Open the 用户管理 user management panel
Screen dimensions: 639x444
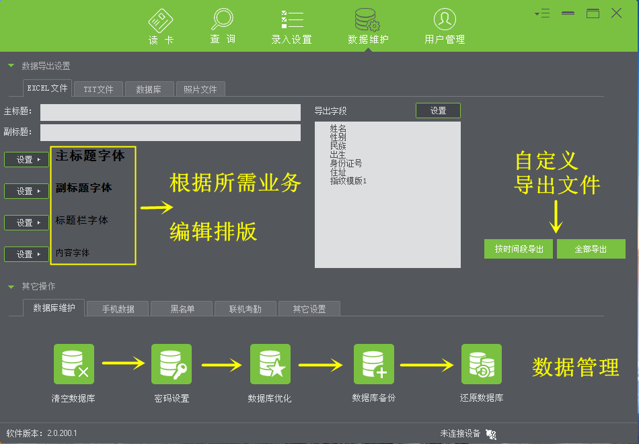[444, 25]
